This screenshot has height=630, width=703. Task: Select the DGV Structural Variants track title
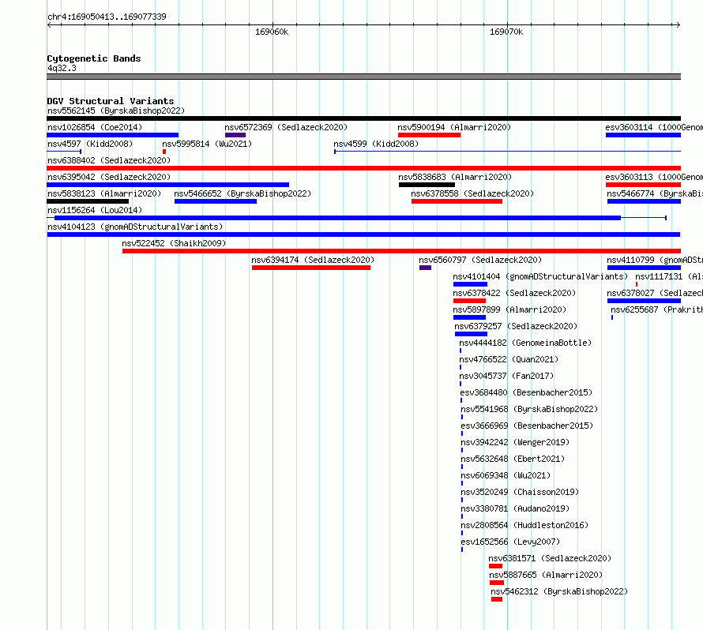111,101
